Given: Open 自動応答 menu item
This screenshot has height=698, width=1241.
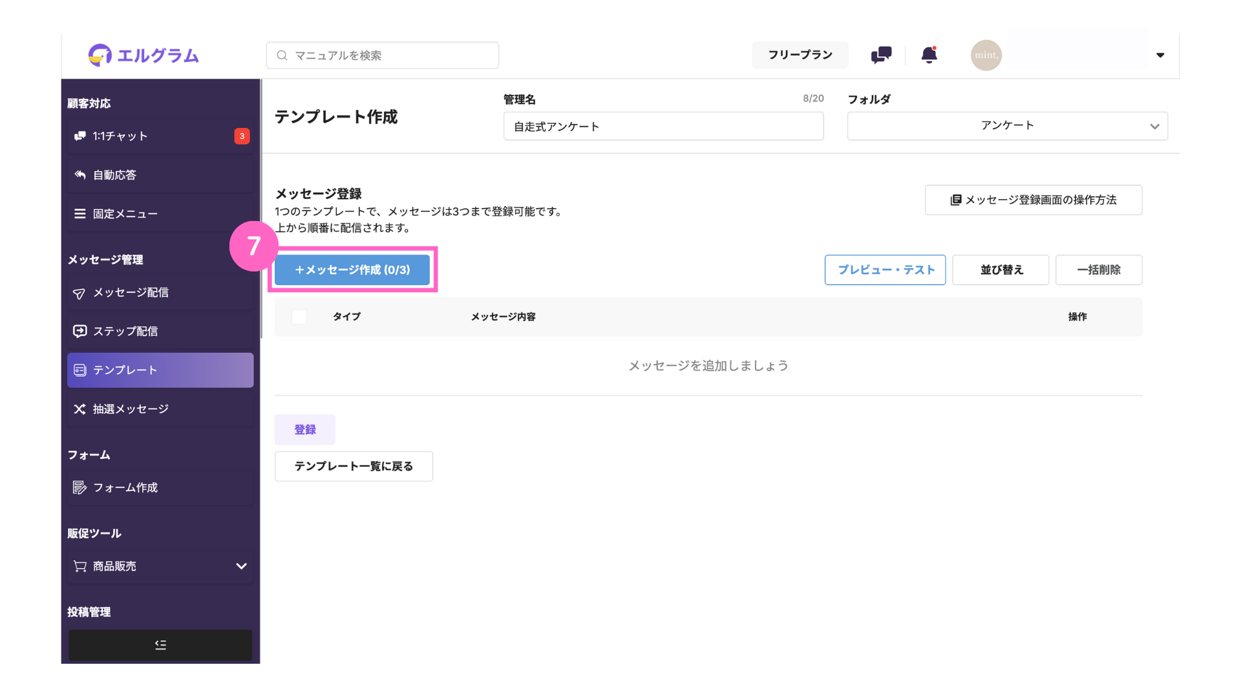Looking at the screenshot, I should 160,174.
